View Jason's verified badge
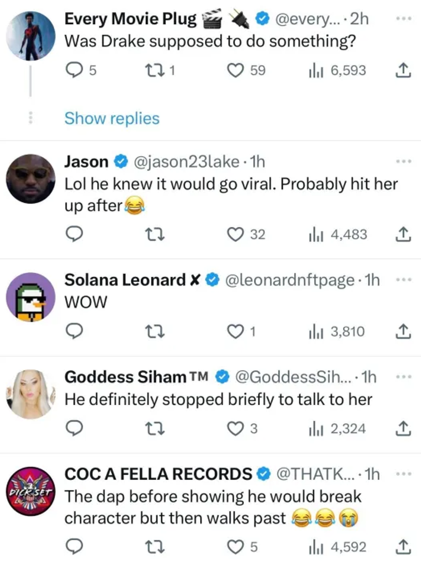This screenshot has height=561, width=421. click(x=119, y=162)
